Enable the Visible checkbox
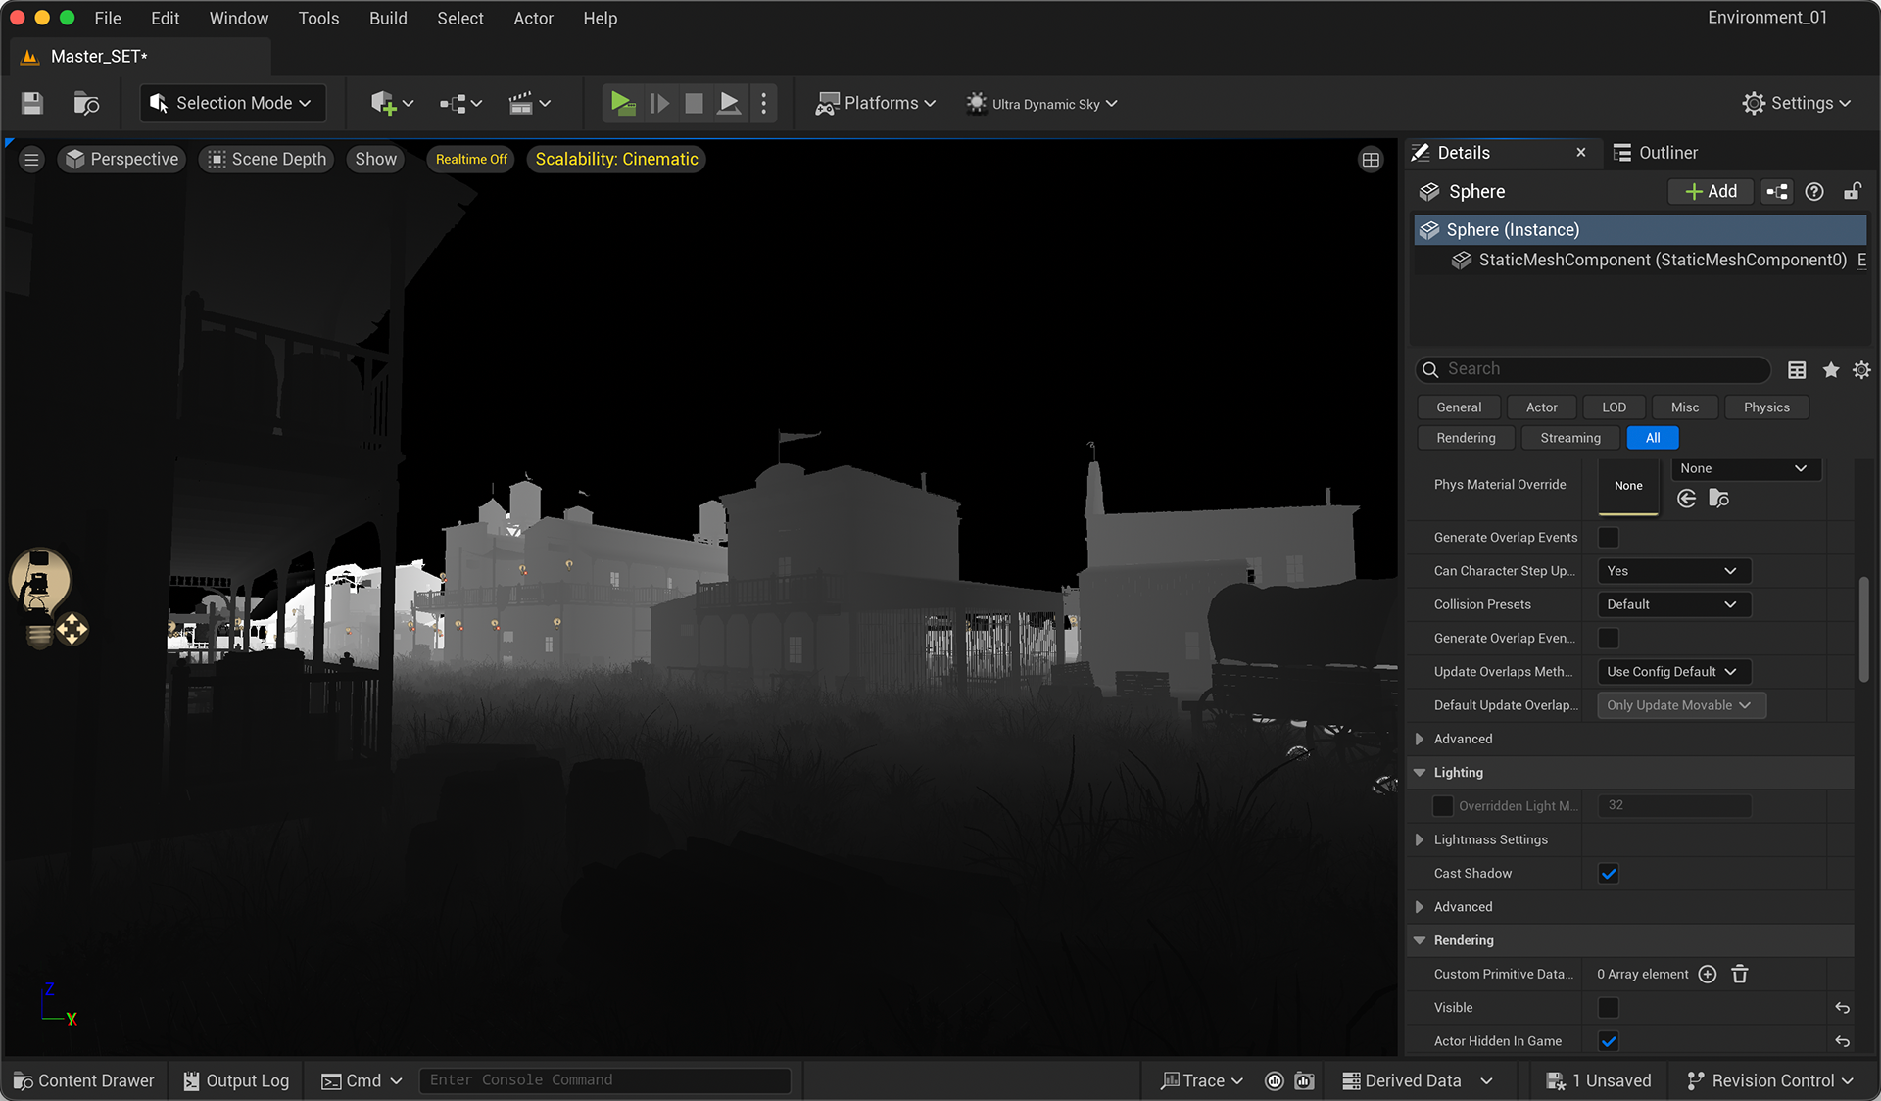Screen dimensions: 1881x1101 click(1609, 1007)
